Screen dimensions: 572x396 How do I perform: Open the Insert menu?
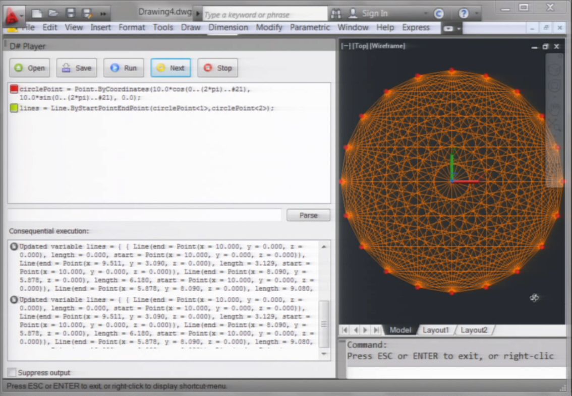101,27
